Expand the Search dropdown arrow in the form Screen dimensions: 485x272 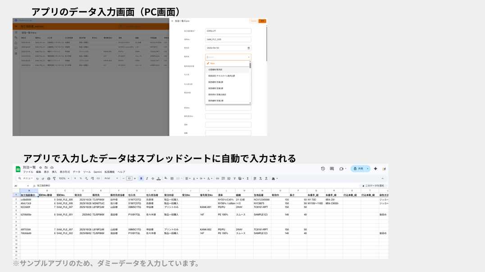pos(248,57)
